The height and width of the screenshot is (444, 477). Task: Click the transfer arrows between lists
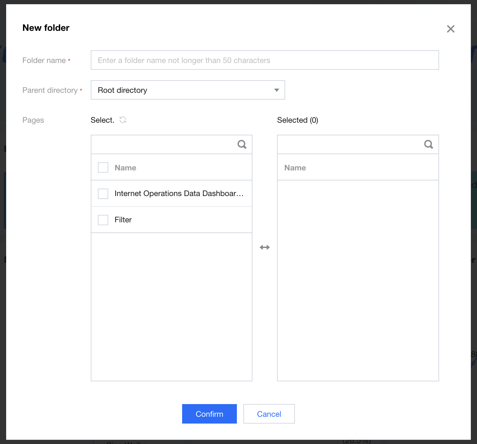click(265, 247)
